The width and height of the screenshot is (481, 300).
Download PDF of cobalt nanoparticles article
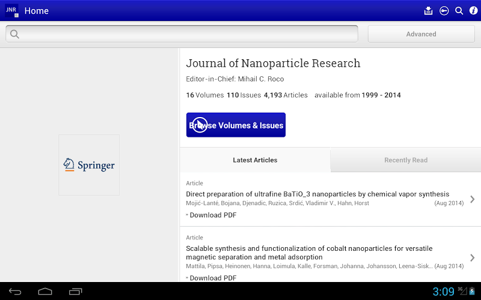pyautogui.click(x=213, y=278)
